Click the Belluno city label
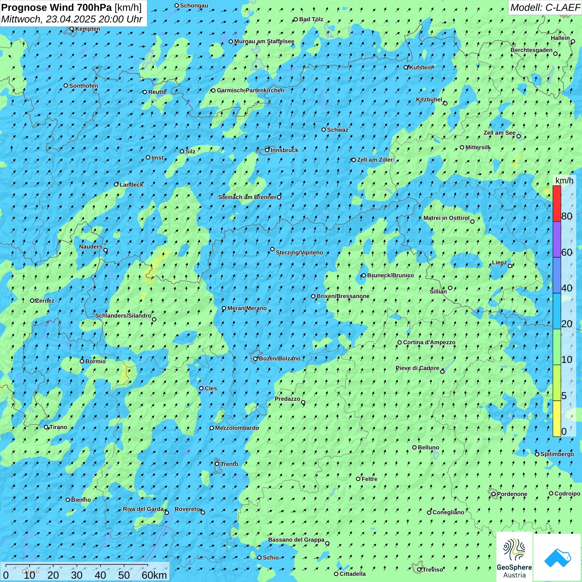Screen dimensions: 582x582 click(428, 448)
